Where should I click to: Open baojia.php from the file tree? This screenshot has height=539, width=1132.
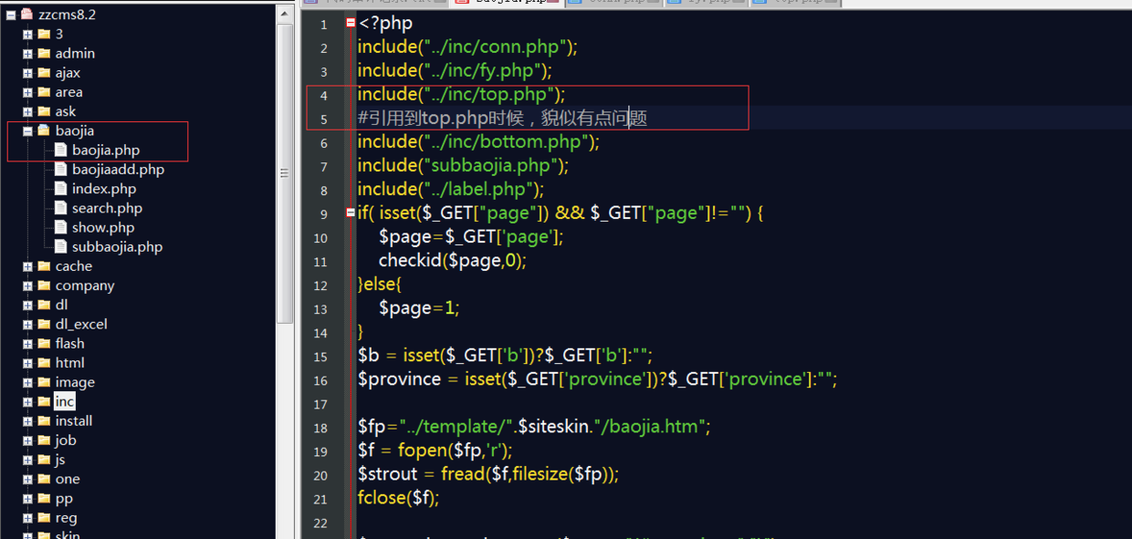105,150
